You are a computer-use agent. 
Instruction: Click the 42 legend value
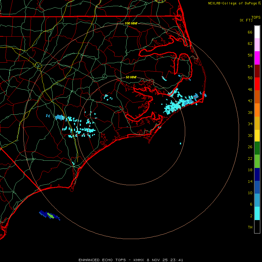click(250, 101)
